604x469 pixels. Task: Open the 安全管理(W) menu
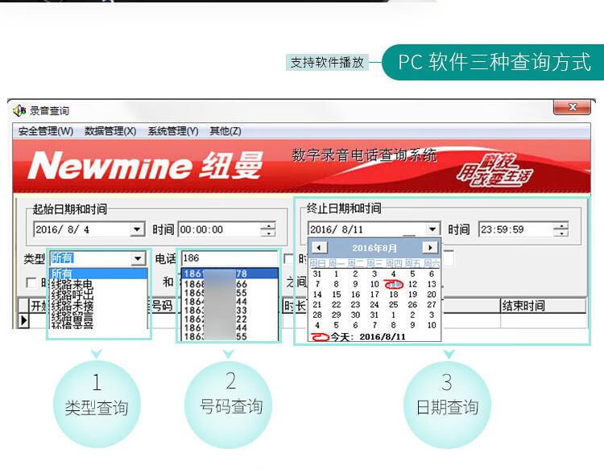click(x=45, y=131)
